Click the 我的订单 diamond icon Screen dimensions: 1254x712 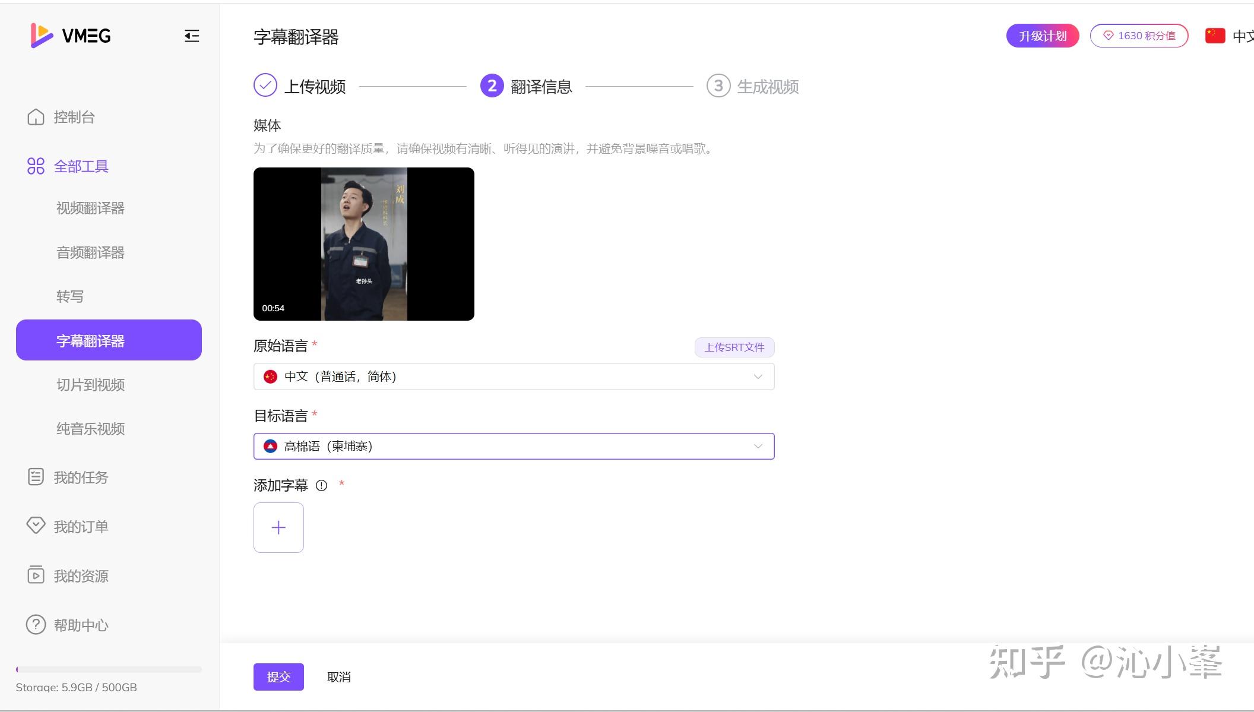36,526
